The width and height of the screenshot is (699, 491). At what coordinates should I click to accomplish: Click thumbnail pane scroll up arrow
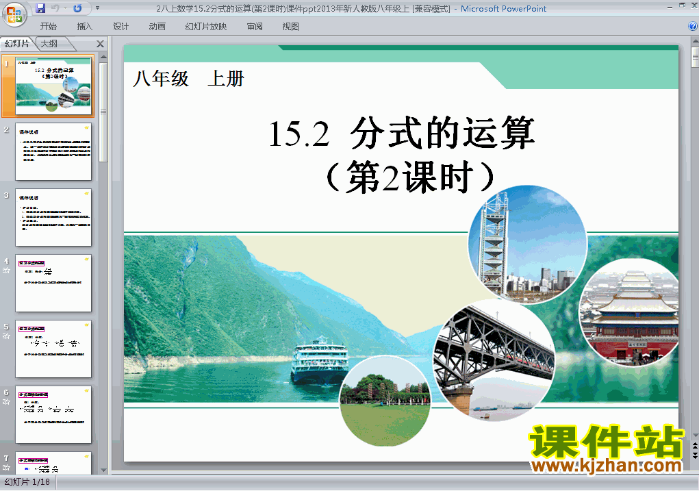point(103,57)
